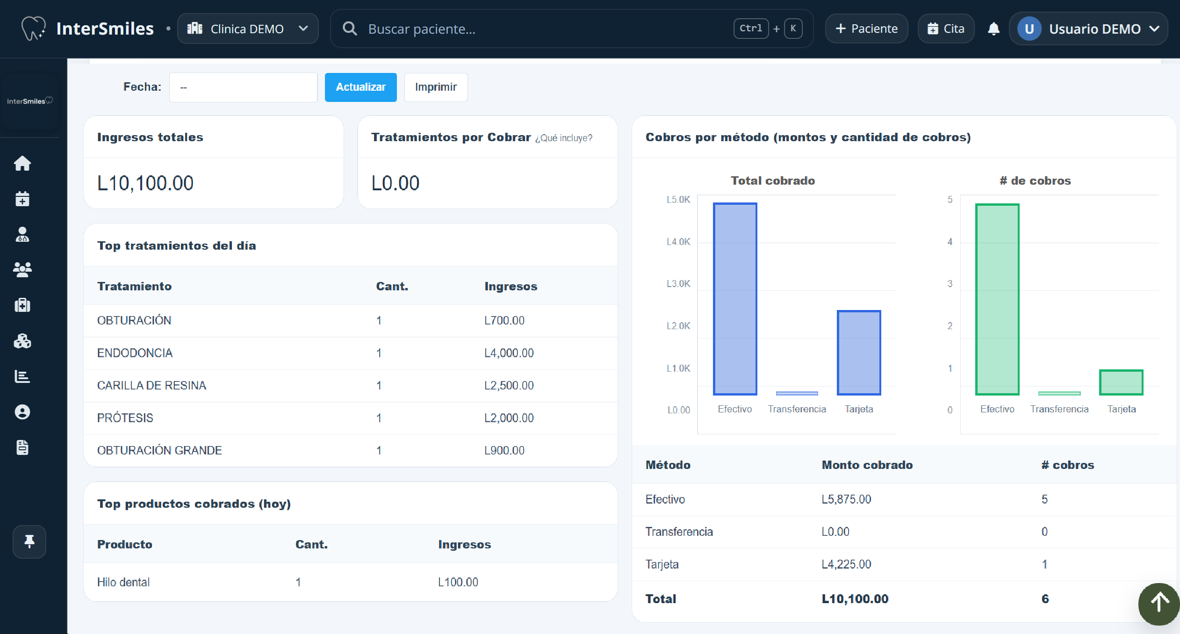The width and height of the screenshot is (1180, 634).
Task: Click the search magnifier icon
Action: [x=350, y=29]
